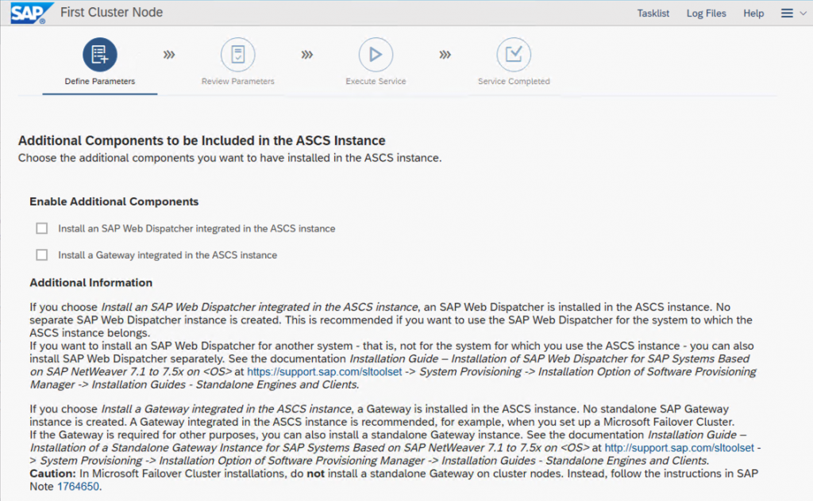Expand the menu dropdown chevron
This screenshot has width=813, height=501.
click(803, 13)
